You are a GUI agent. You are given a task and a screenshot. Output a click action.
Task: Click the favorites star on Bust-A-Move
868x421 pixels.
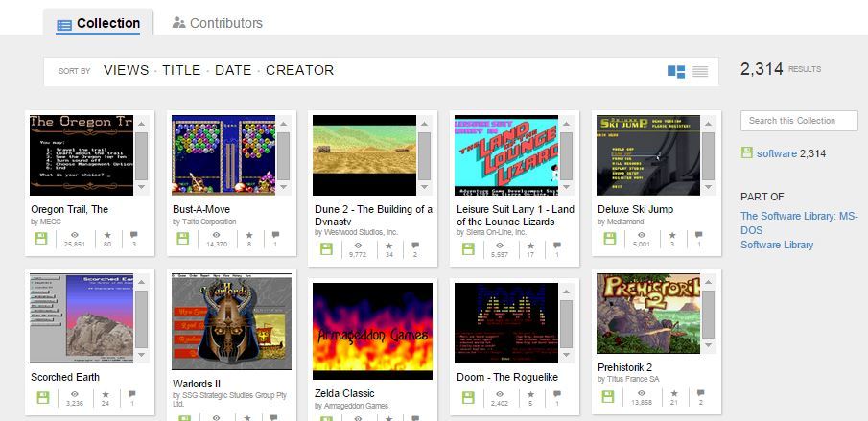point(249,235)
